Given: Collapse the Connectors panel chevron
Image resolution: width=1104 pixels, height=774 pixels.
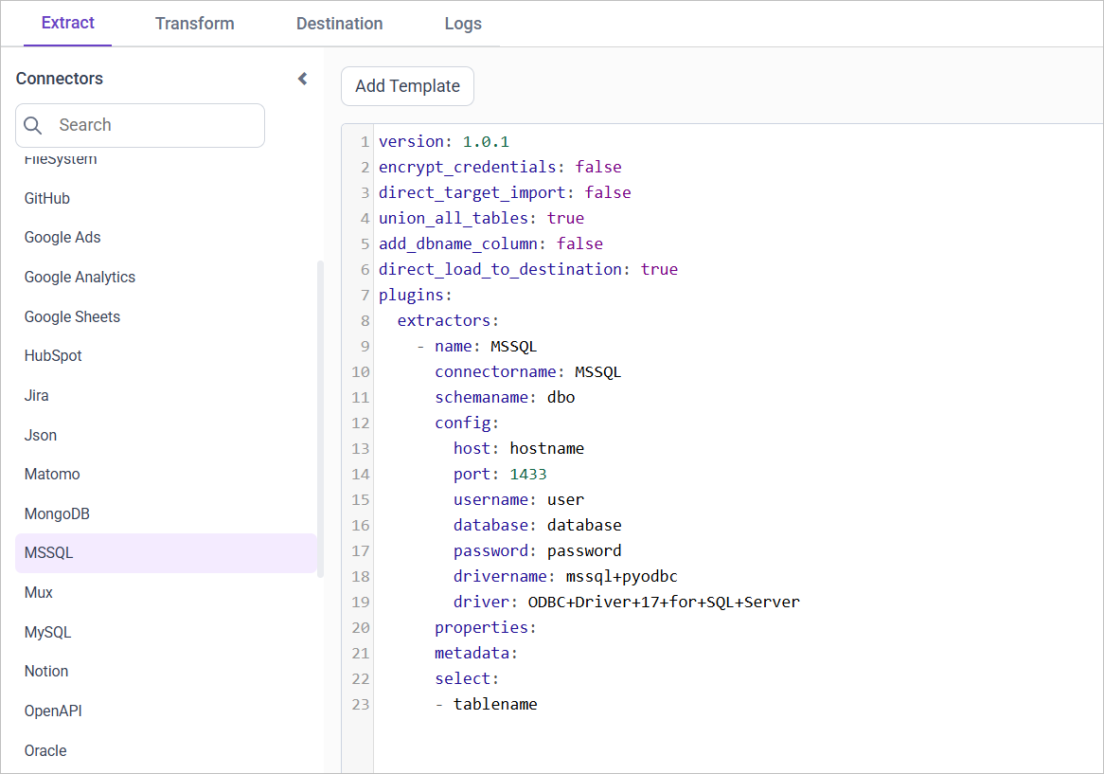Looking at the screenshot, I should pos(301,79).
